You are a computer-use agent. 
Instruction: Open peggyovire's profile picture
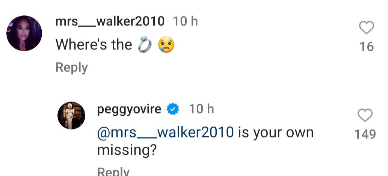(71, 115)
